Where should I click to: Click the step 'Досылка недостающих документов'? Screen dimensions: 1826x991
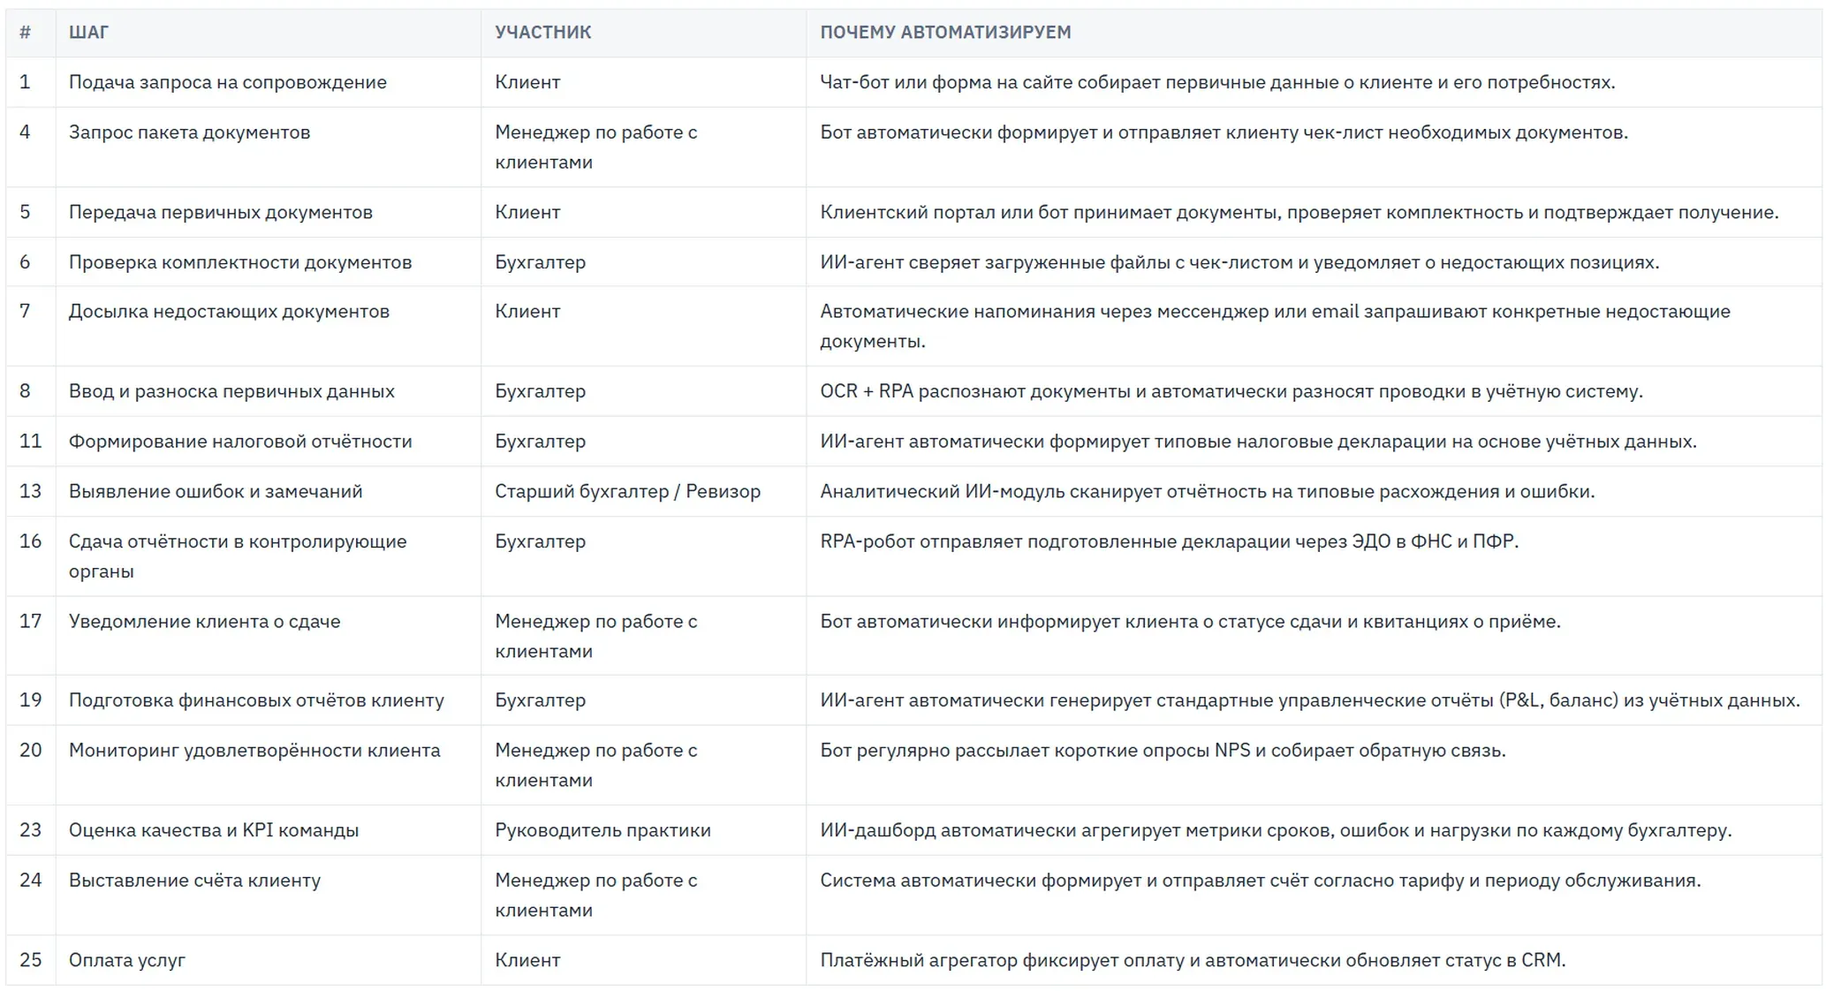coord(229,312)
